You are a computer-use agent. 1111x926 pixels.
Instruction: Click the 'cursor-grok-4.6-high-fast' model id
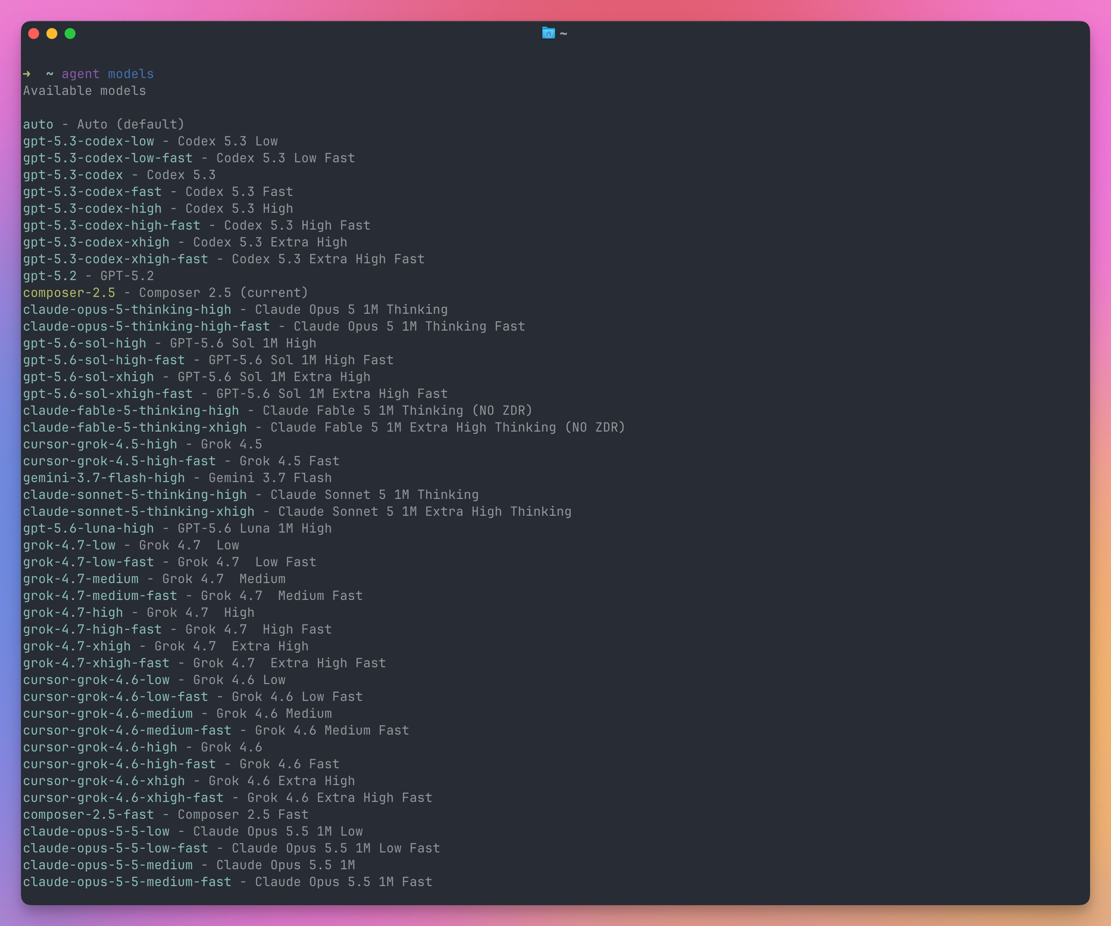tap(119, 764)
